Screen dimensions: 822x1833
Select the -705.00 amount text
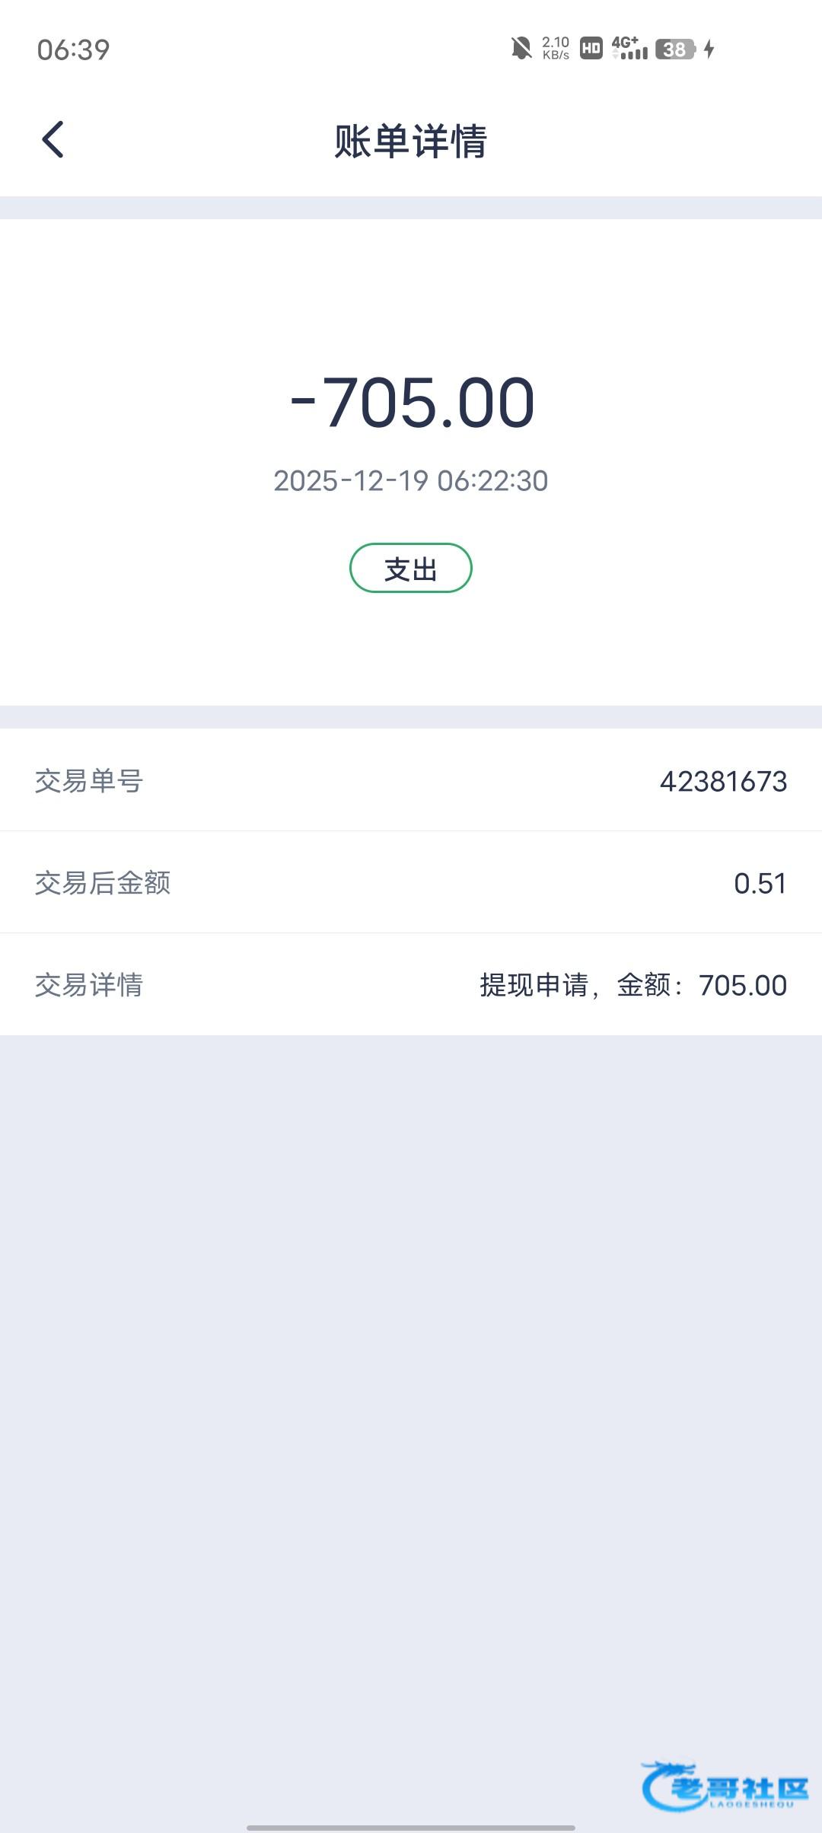click(413, 403)
